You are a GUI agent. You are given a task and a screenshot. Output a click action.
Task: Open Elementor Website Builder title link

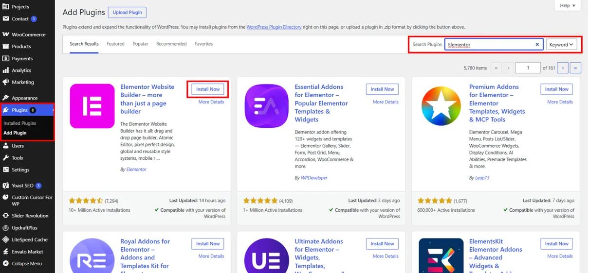147,99
